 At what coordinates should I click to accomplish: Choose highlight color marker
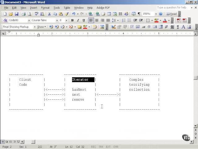pos(156,20)
